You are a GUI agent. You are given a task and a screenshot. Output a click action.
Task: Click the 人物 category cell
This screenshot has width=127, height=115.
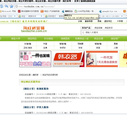[x=116, y=48]
